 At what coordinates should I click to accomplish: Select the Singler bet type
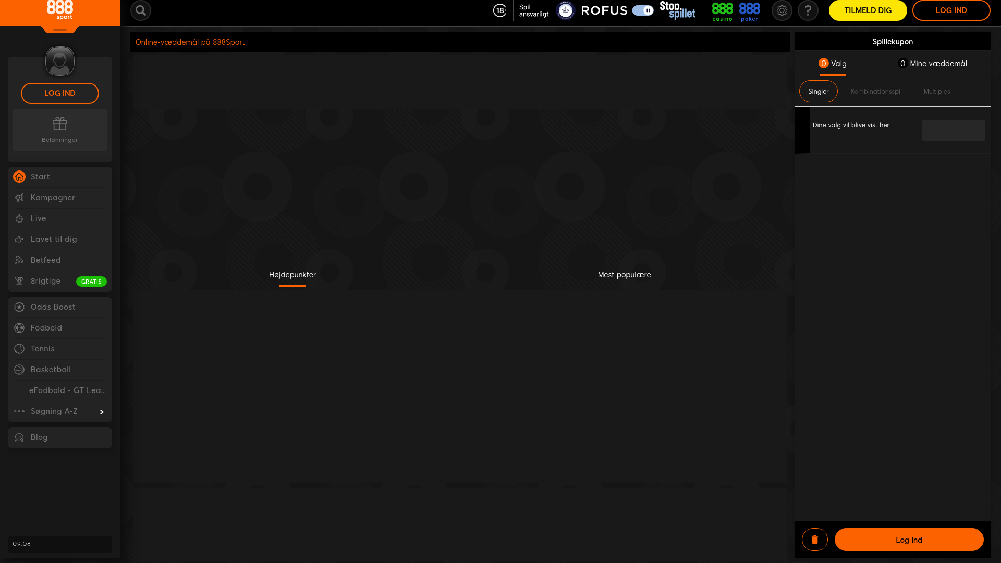818,91
